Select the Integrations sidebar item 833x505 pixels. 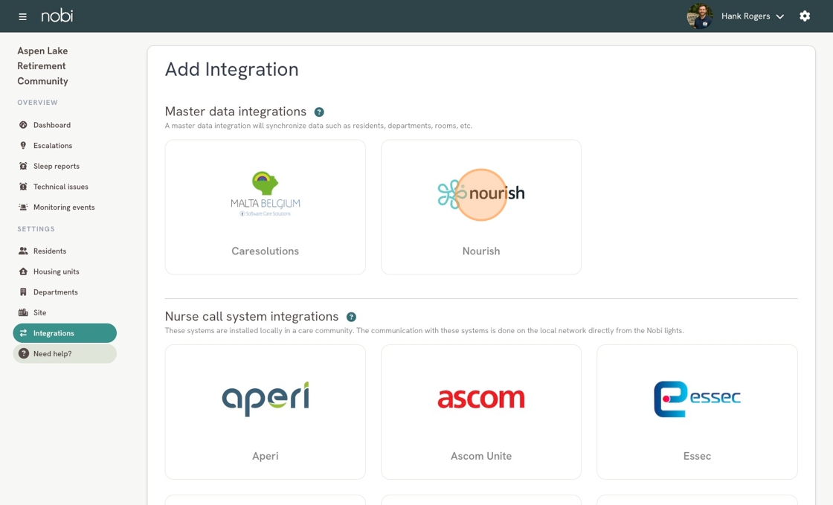click(x=65, y=333)
